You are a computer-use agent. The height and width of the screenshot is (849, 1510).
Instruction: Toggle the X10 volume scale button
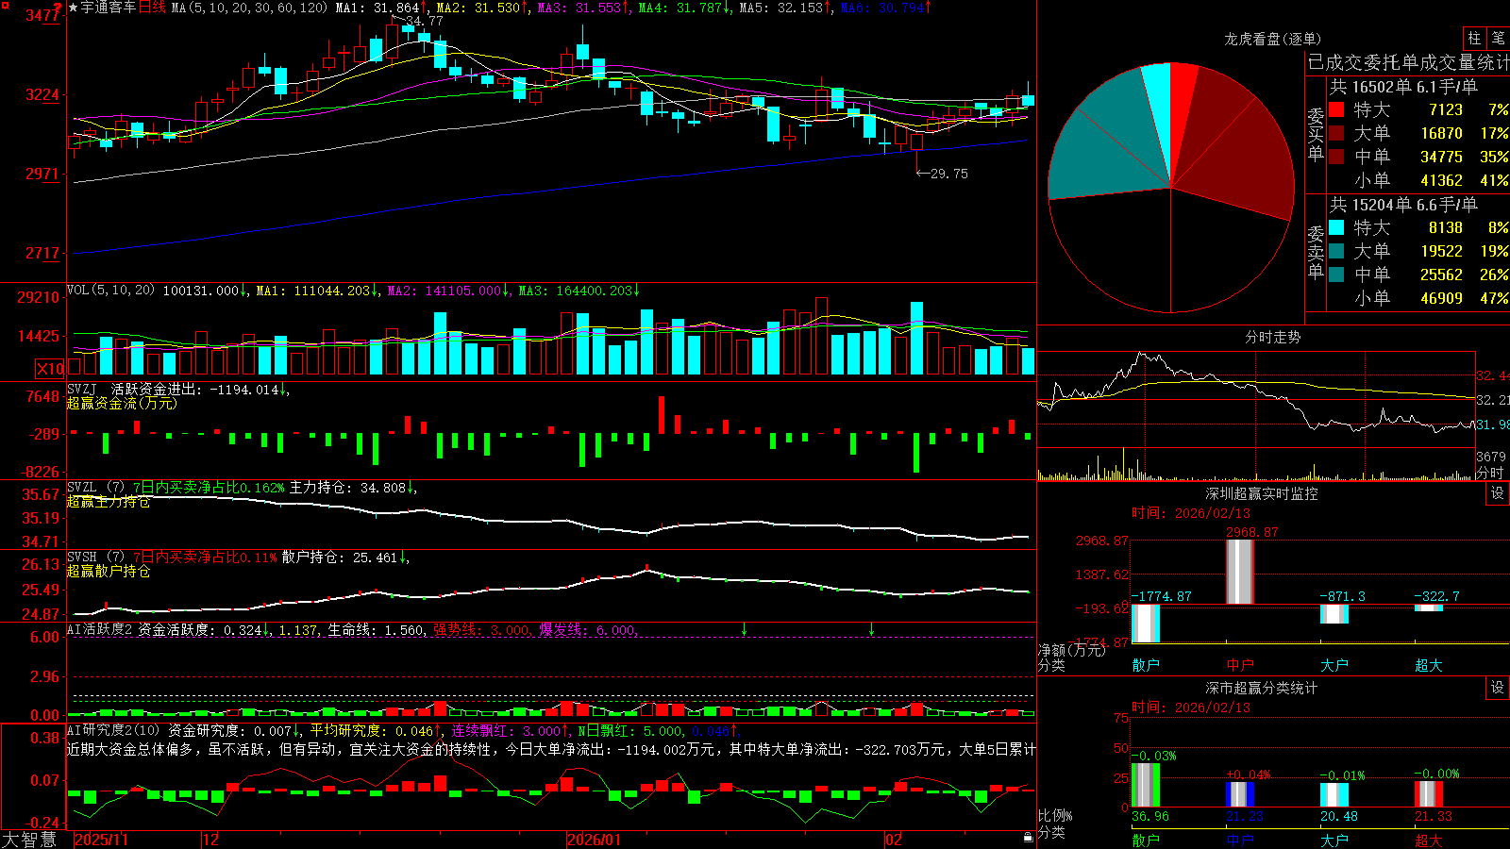[x=50, y=369]
